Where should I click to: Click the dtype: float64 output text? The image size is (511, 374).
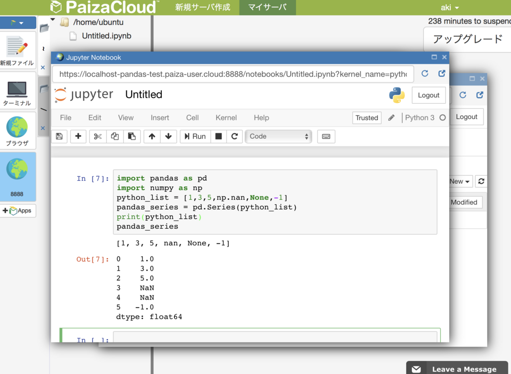[149, 317]
